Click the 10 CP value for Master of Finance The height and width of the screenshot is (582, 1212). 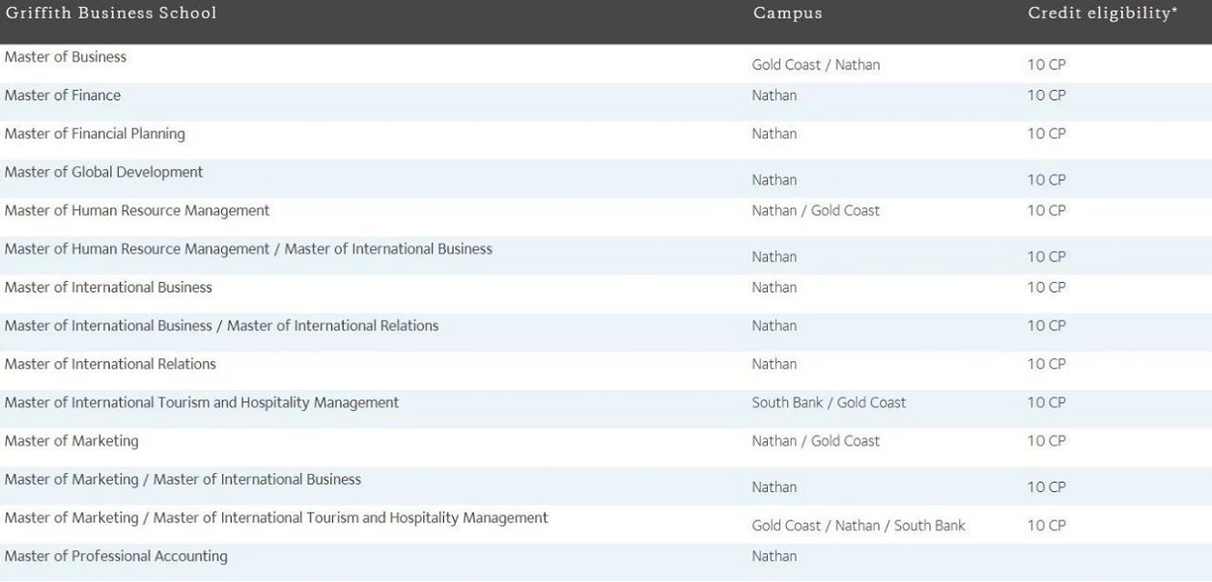(1046, 96)
